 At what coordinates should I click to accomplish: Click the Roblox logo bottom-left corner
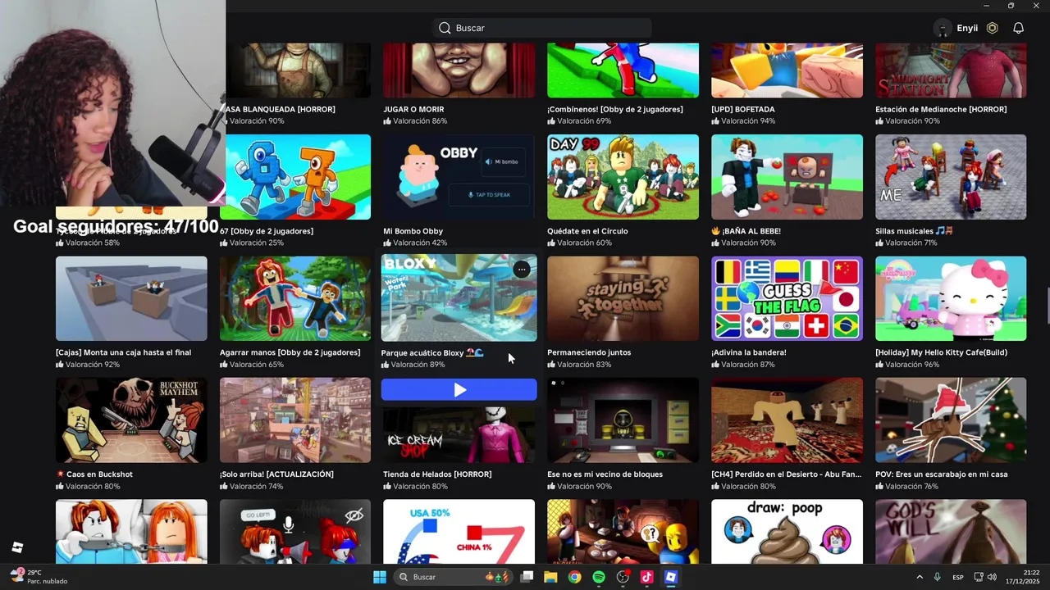pyautogui.click(x=17, y=547)
